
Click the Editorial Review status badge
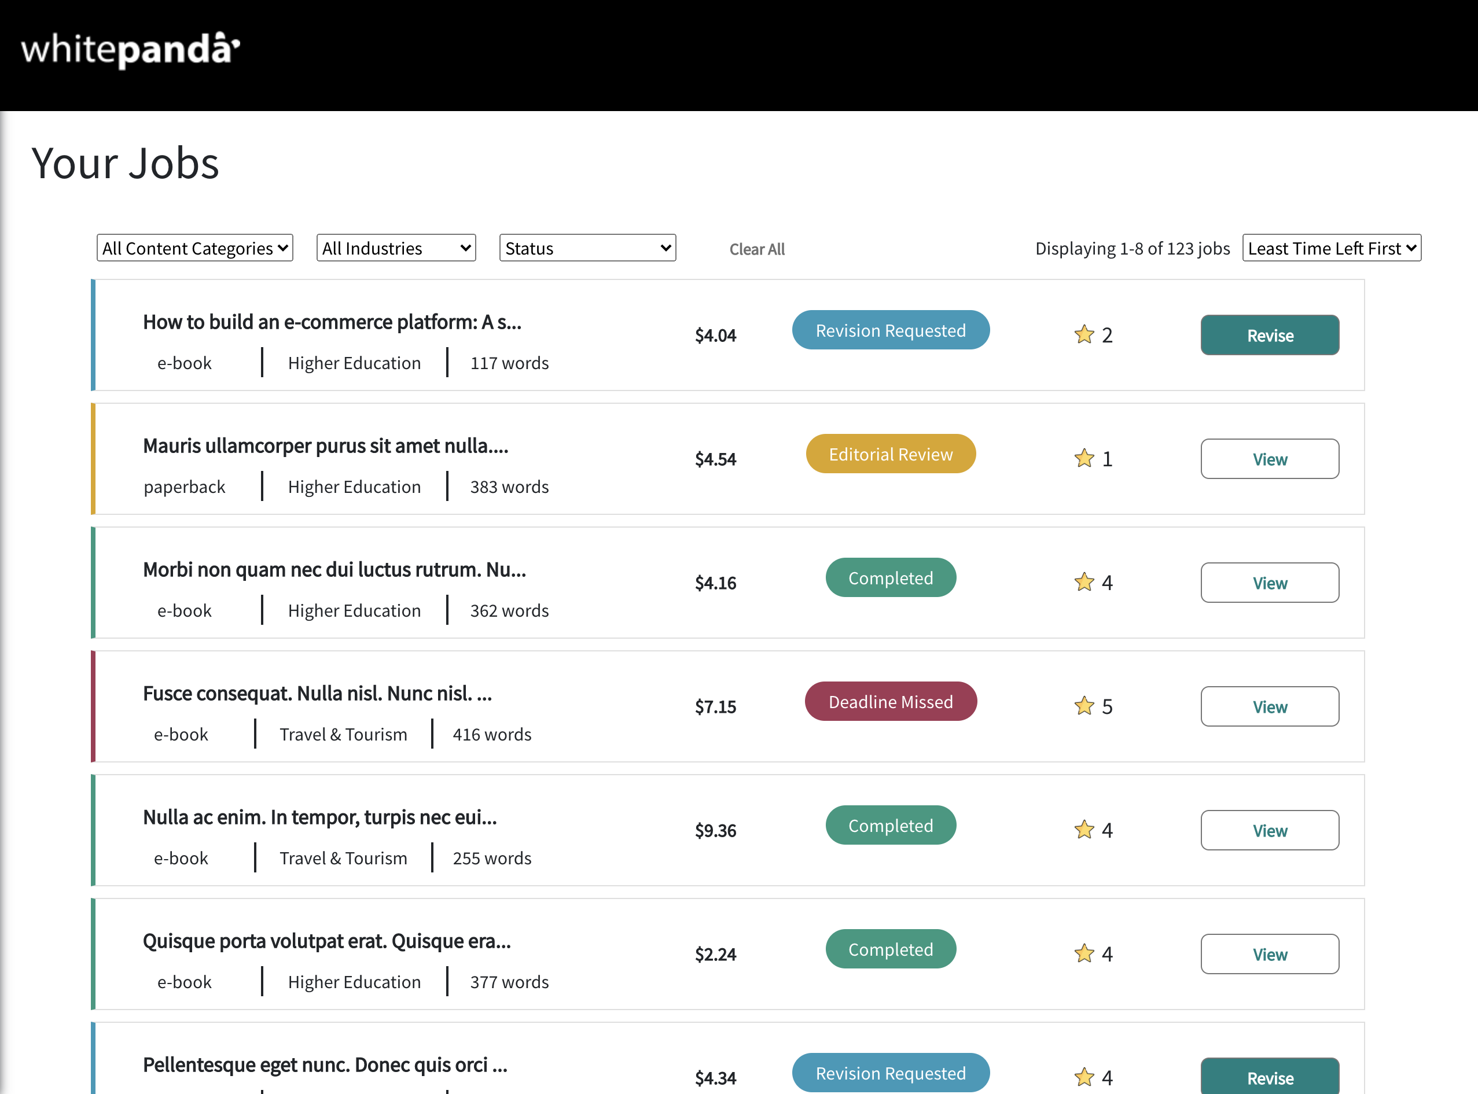pos(891,454)
